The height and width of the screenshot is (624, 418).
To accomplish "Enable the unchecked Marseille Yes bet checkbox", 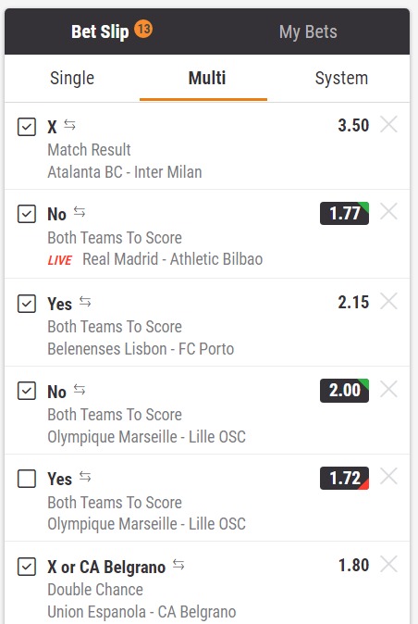I will 27,479.
